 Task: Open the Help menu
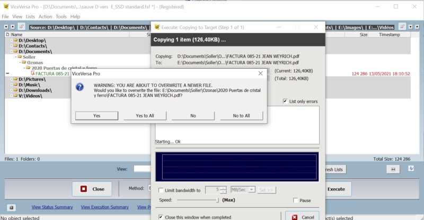[75, 16]
